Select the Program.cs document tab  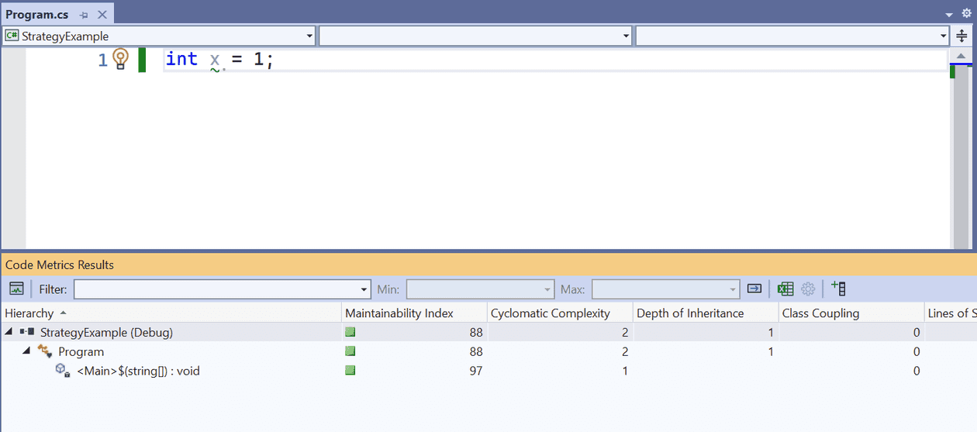point(37,15)
